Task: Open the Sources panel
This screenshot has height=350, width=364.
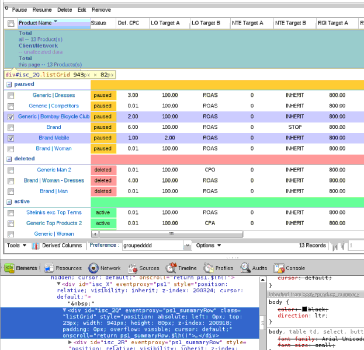Action: pos(144,268)
